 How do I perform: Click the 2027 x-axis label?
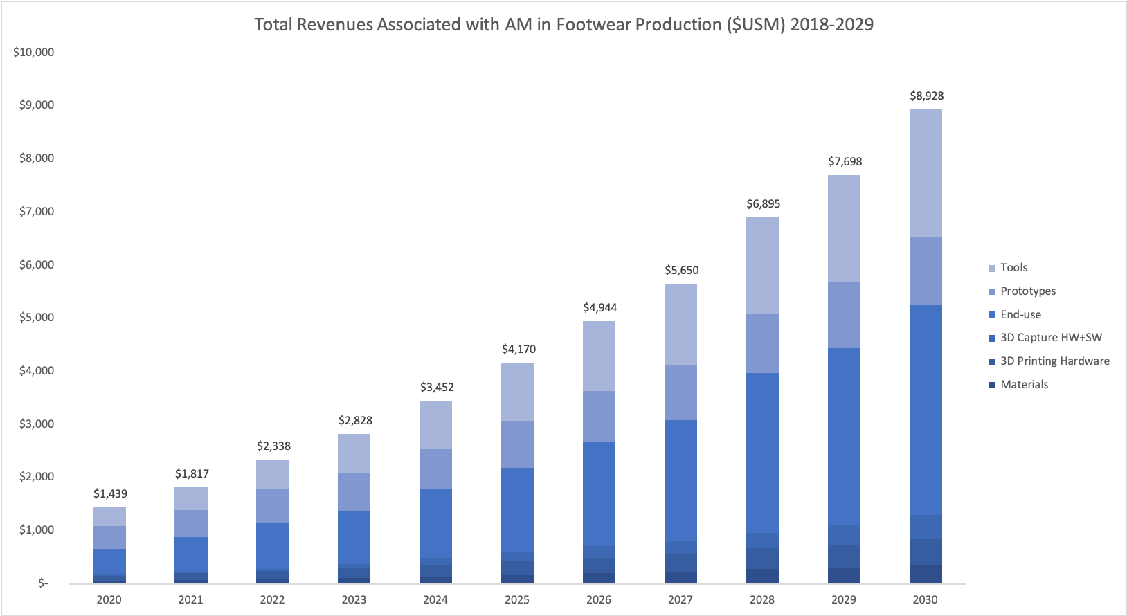[x=680, y=599]
